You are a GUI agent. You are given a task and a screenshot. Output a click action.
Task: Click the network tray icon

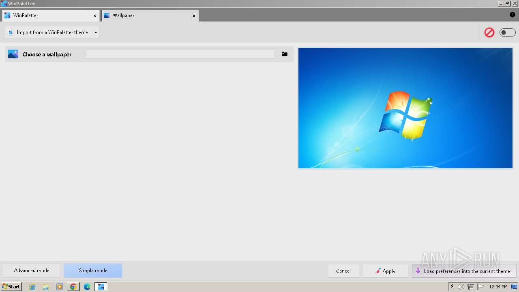[x=471, y=287]
